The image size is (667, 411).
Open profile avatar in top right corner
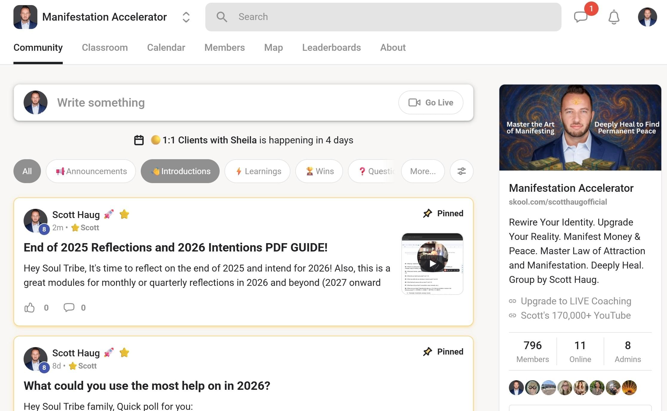coord(647,17)
